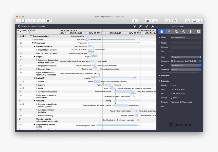218x152 pixels.
Task: Click the paperclip on row 12 diseñar
Action: click(x=23, y=81)
